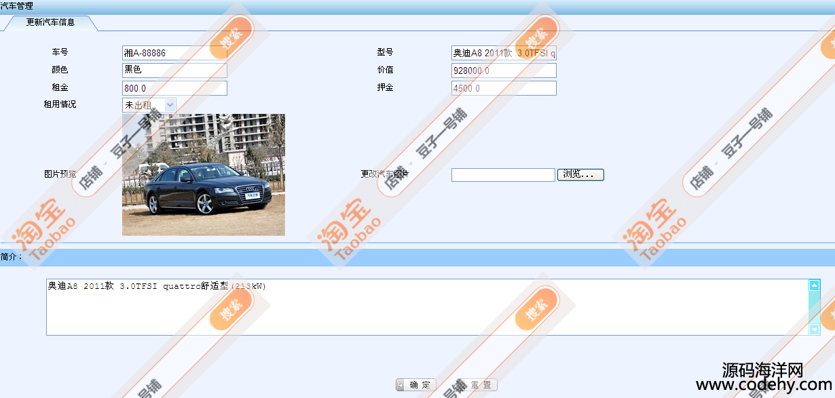Click the 型号 label text
Image resolution: width=835 pixels, height=398 pixels.
(386, 52)
